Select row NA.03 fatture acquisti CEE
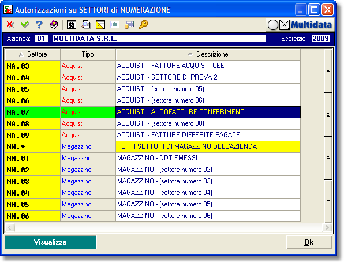This screenshot has width=344, height=263. pyautogui.click(x=153, y=66)
